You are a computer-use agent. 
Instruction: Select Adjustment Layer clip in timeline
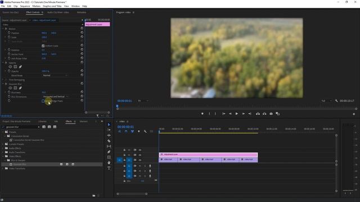click(x=208, y=154)
